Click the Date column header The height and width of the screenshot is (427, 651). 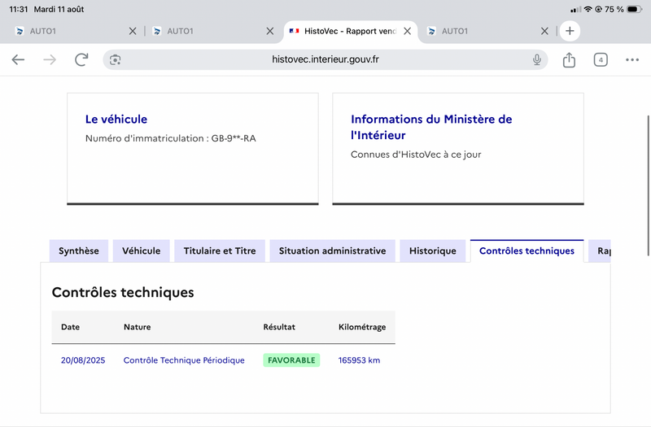(70, 327)
